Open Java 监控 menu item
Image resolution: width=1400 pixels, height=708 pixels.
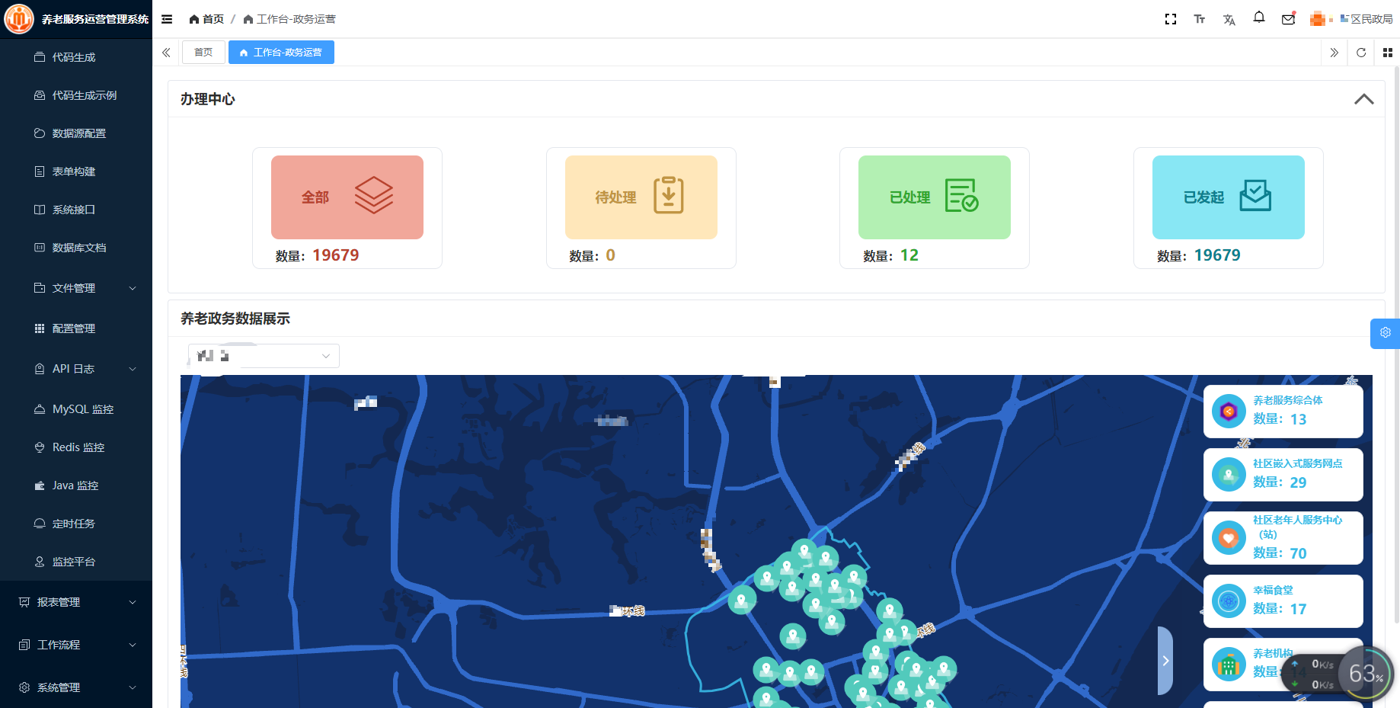76,485
